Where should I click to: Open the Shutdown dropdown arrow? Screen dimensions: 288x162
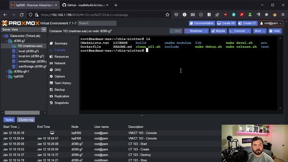click(x=206, y=31)
